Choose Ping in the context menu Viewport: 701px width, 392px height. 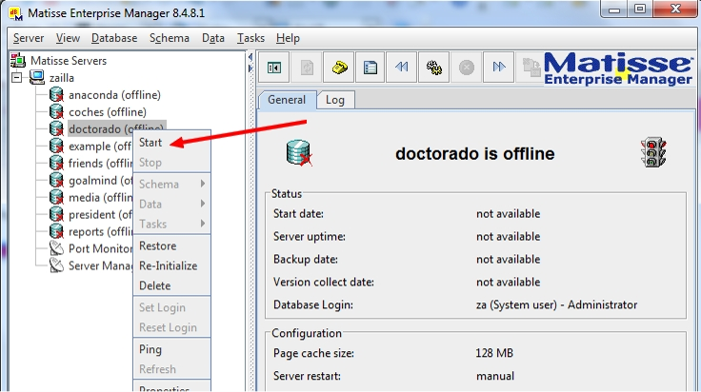[x=172, y=349]
